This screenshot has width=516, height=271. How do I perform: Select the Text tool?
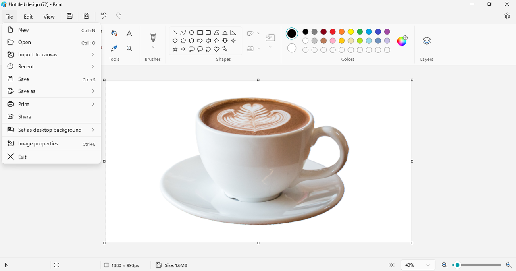point(129,33)
